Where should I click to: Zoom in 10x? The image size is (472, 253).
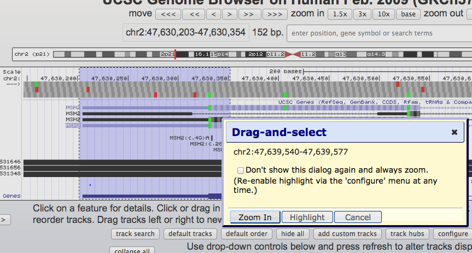pyautogui.click(x=383, y=14)
